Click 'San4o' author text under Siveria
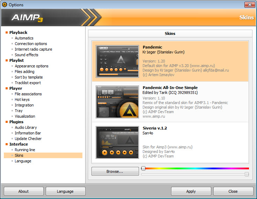 coord(148,133)
